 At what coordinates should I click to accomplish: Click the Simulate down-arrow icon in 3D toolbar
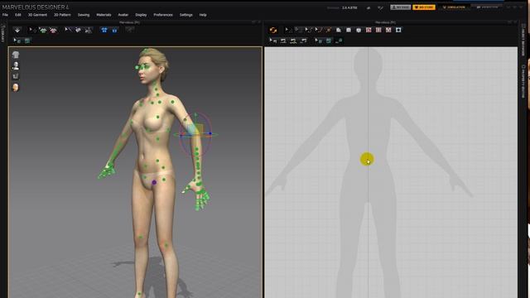17,30
